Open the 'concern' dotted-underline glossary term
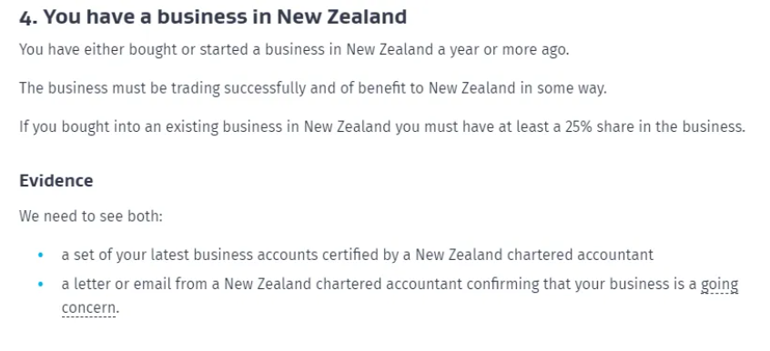 [x=89, y=308]
